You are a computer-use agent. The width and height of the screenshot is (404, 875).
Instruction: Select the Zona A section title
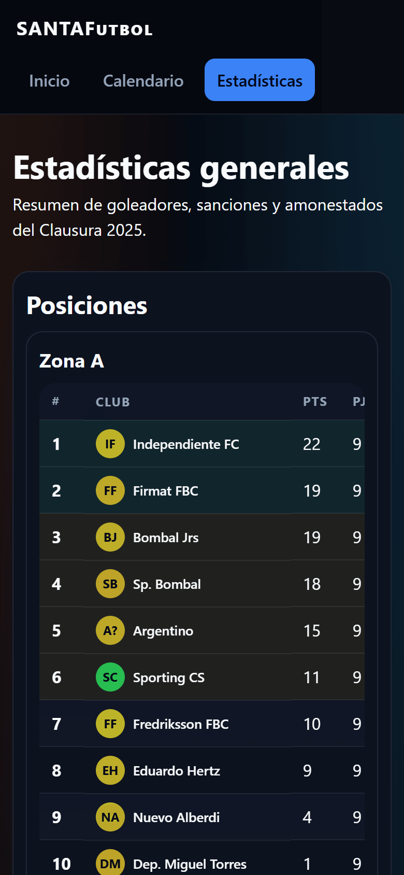pyautogui.click(x=71, y=361)
